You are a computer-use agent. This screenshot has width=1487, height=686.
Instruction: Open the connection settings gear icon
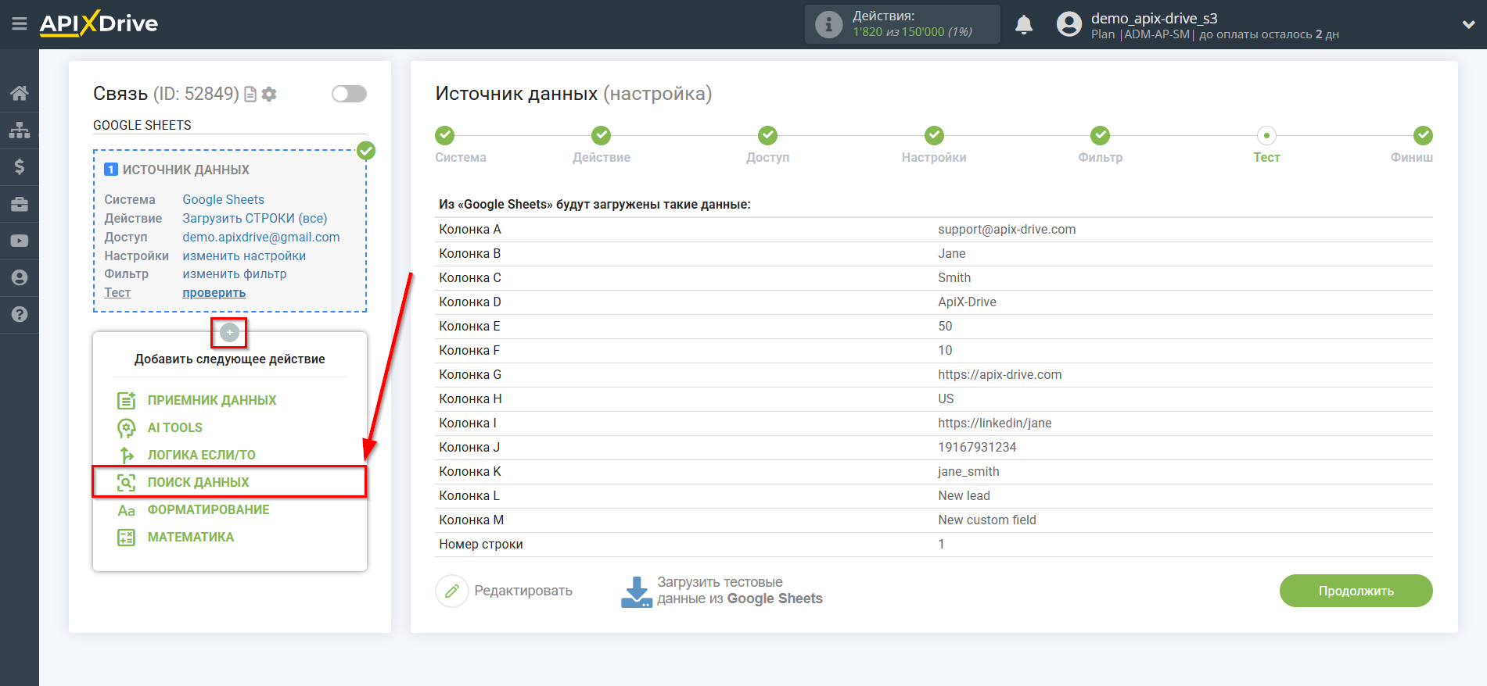(269, 95)
